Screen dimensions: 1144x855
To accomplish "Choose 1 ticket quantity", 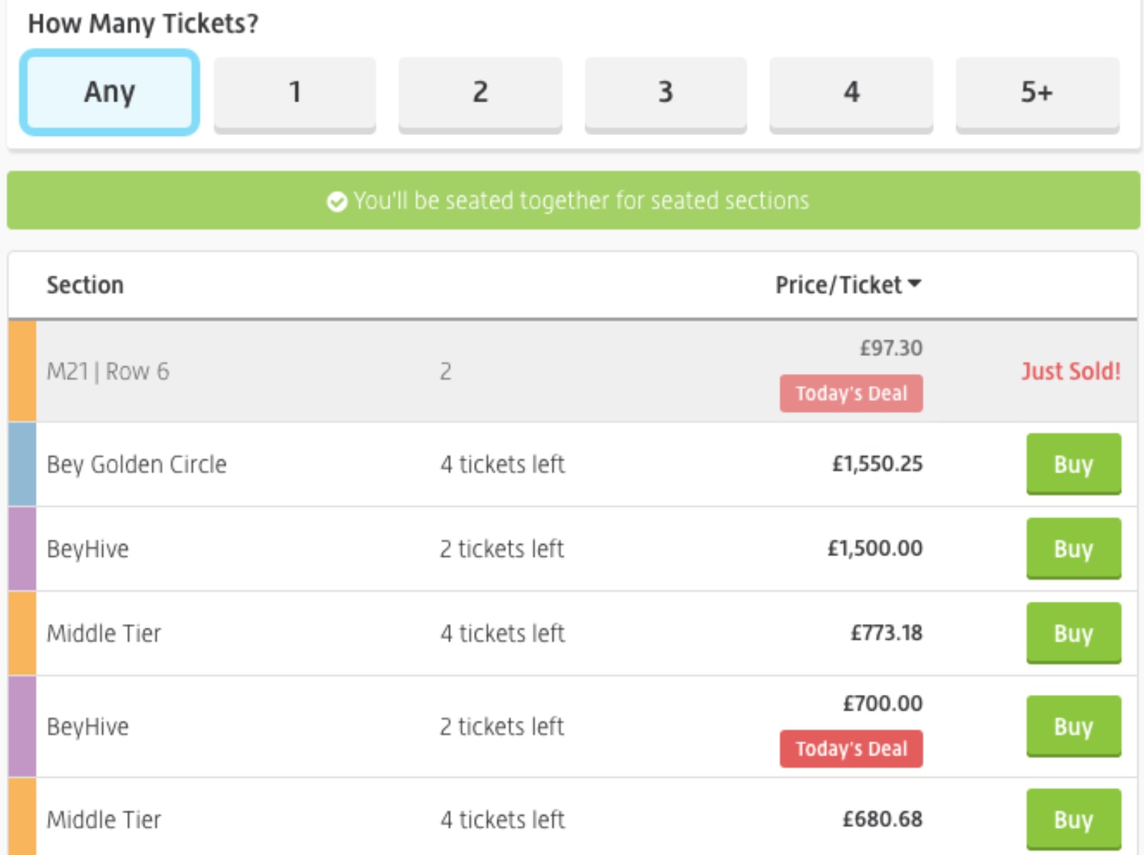I will pos(295,92).
